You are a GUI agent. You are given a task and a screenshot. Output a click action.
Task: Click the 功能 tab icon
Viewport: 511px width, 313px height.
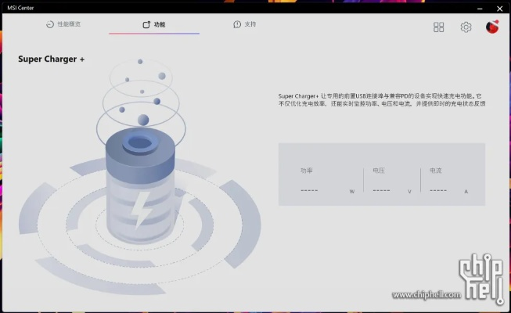click(146, 24)
